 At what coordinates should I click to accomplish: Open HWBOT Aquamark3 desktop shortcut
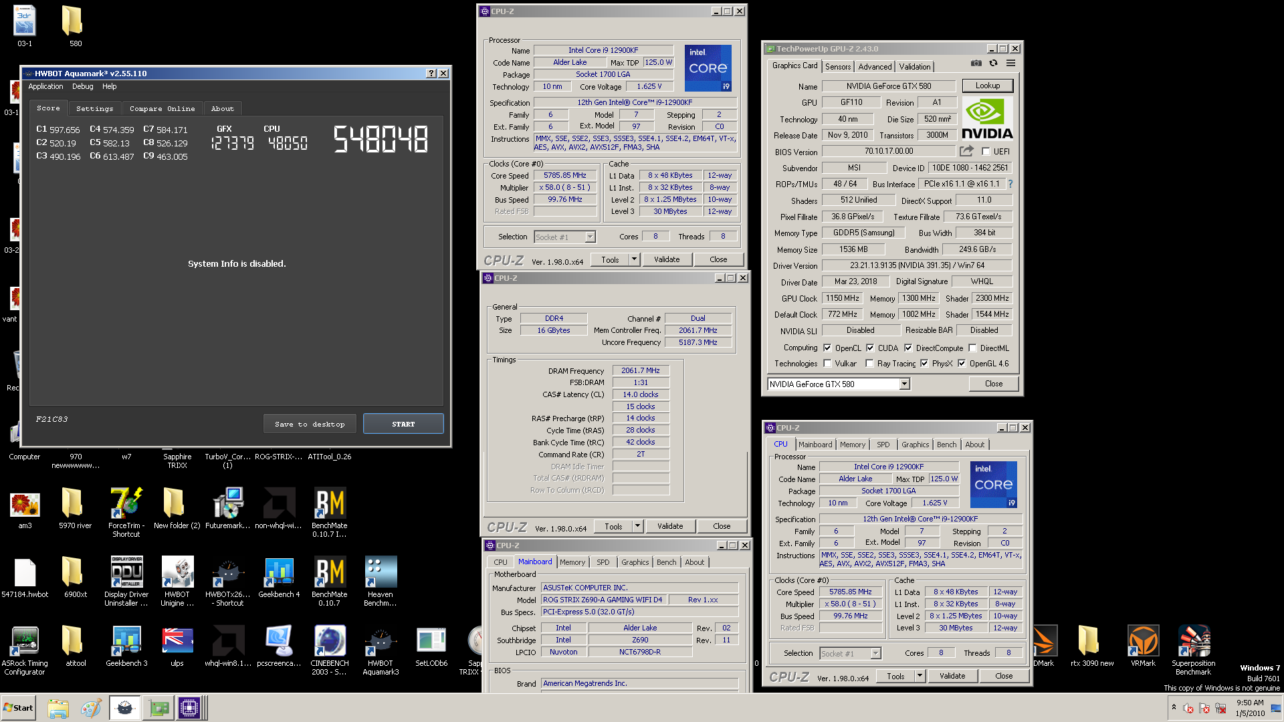pyautogui.click(x=381, y=640)
